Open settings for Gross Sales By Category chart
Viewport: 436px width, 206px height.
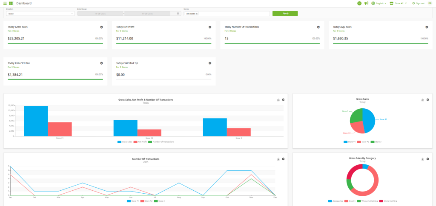click(x=428, y=159)
